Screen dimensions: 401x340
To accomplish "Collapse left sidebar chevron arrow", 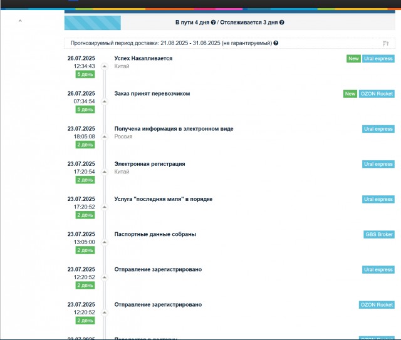I will tap(20, 21).
